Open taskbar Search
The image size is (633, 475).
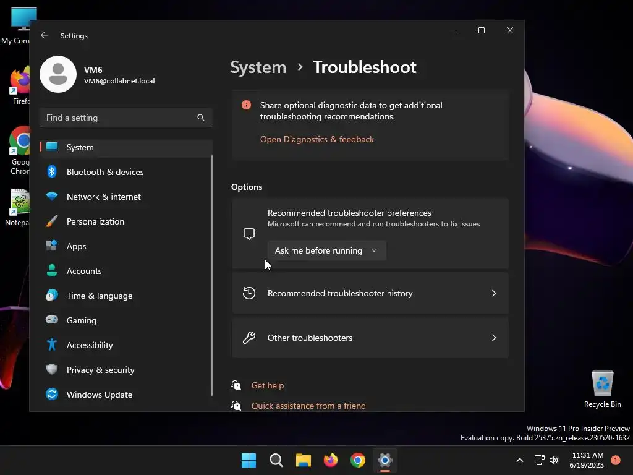click(276, 460)
